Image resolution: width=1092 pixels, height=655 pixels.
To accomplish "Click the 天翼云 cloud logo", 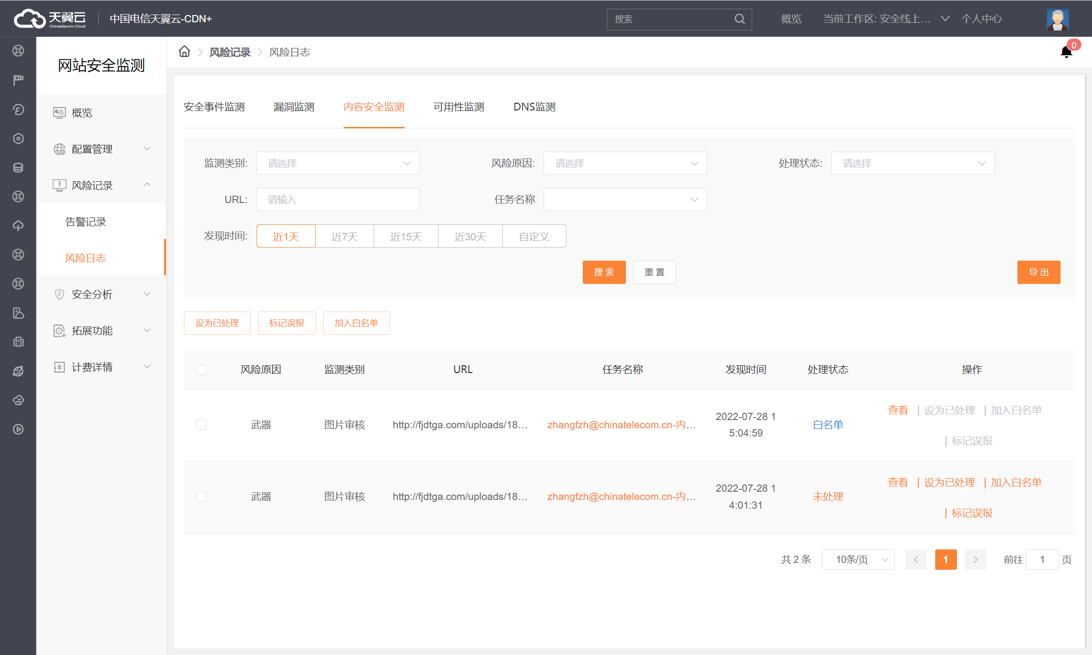I will tap(50, 19).
